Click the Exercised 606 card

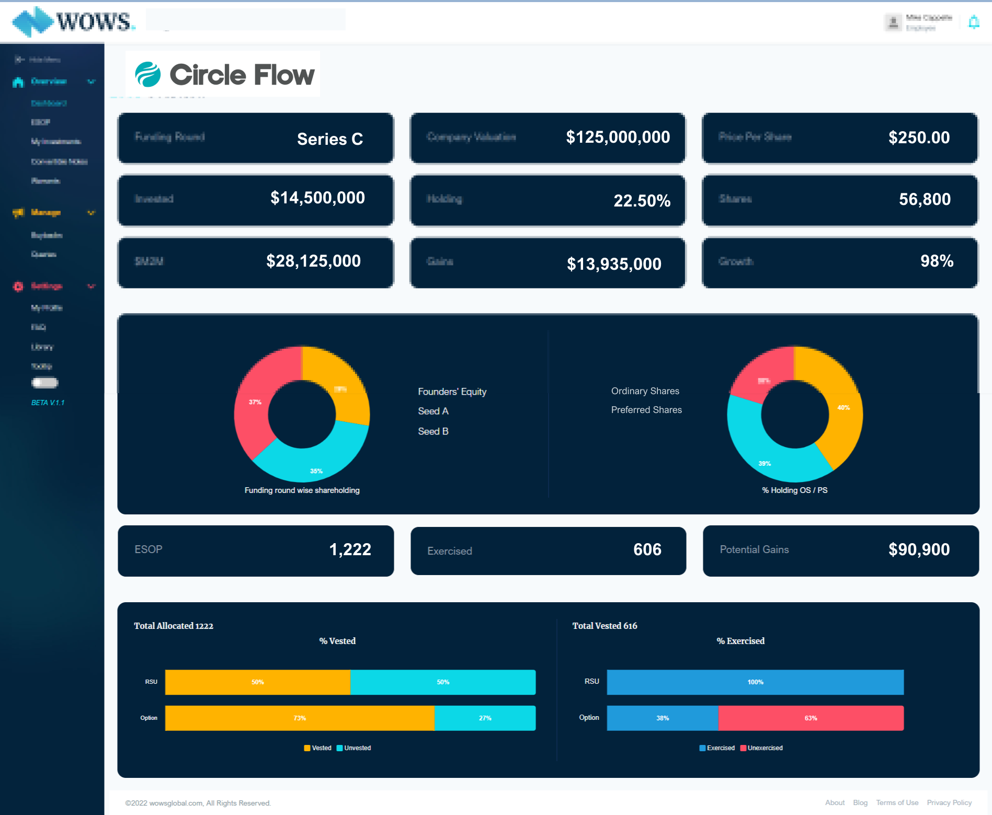point(549,551)
